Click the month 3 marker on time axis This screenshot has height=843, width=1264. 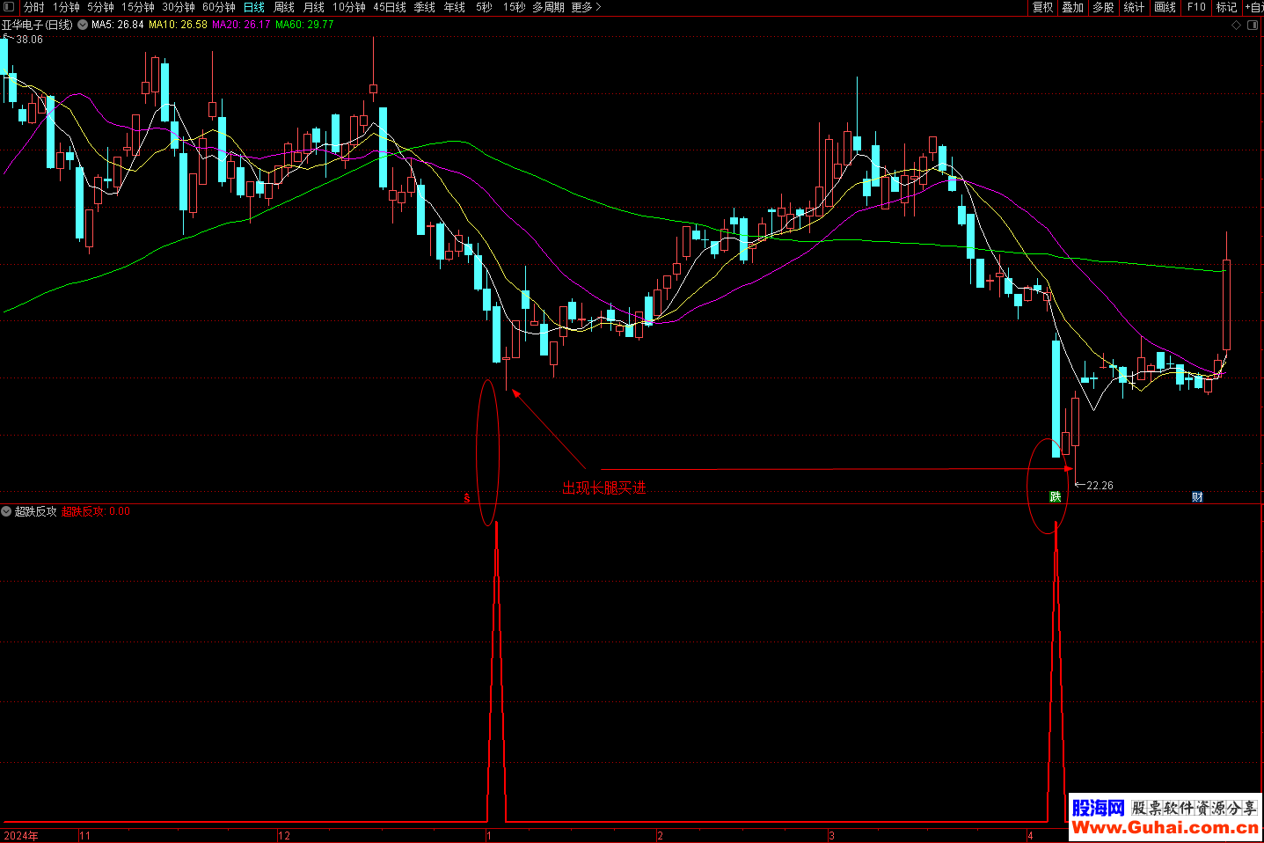click(831, 836)
